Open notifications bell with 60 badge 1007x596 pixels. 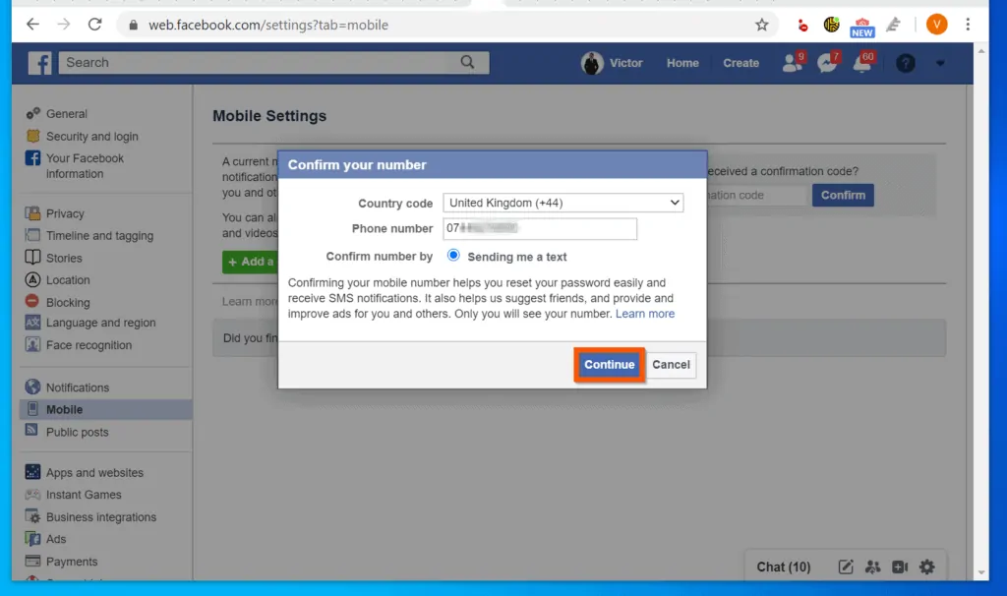[x=861, y=62]
